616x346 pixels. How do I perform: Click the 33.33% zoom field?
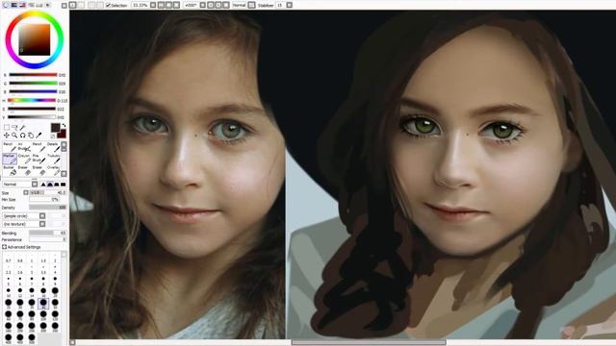point(140,5)
